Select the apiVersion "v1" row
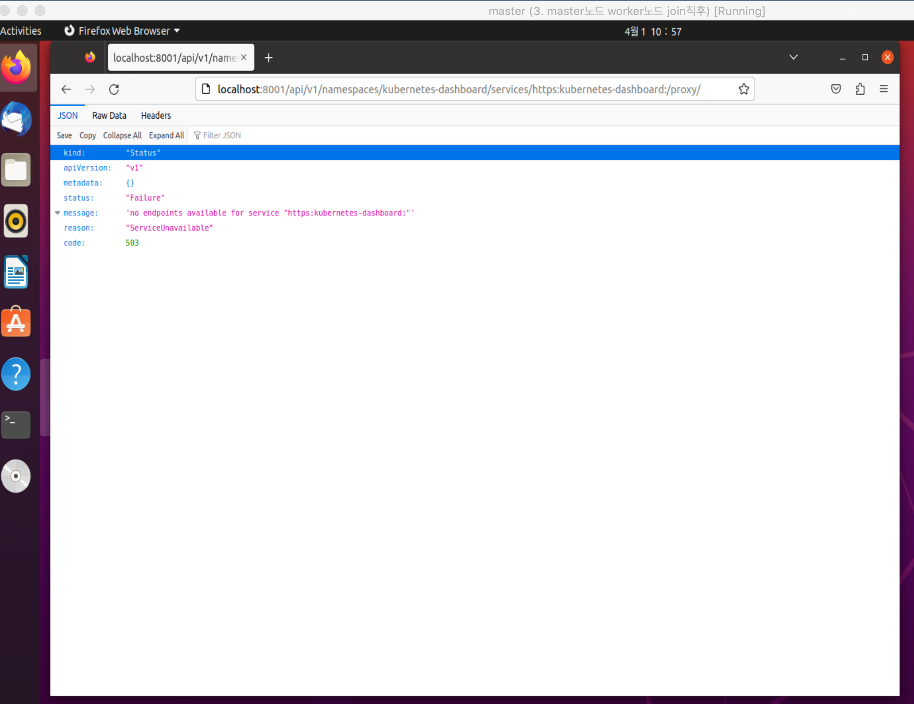 (x=475, y=168)
